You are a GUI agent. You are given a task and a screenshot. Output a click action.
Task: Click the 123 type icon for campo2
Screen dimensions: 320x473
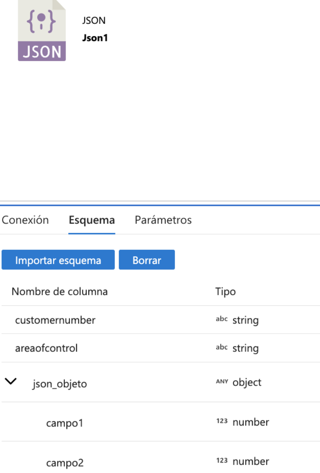tap(222, 460)
